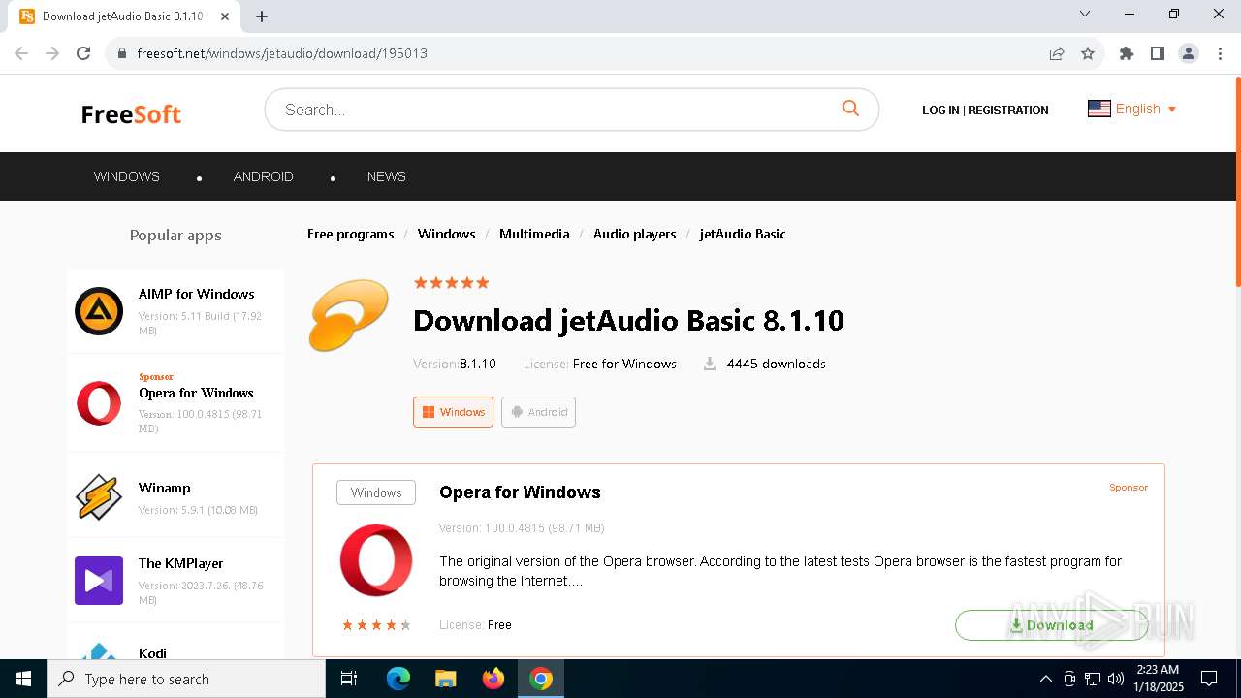View site information lock icon

(122, 53)
